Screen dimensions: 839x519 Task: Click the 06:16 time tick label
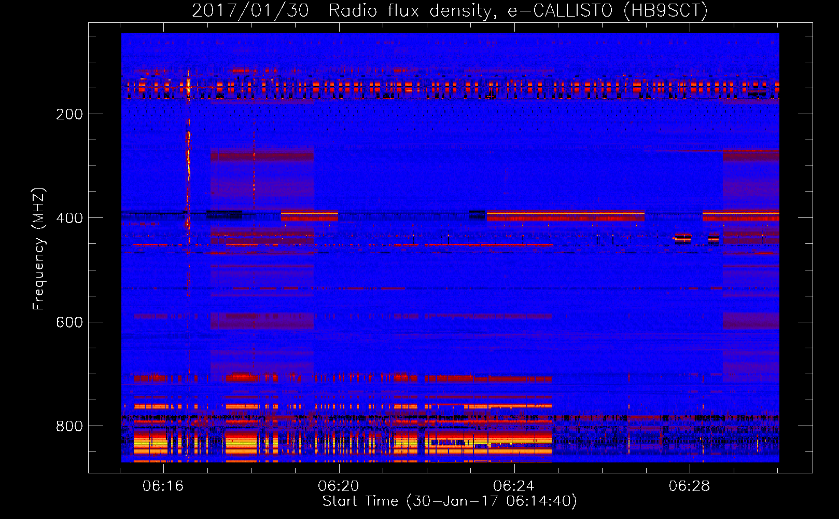click(x=163, y=486)
